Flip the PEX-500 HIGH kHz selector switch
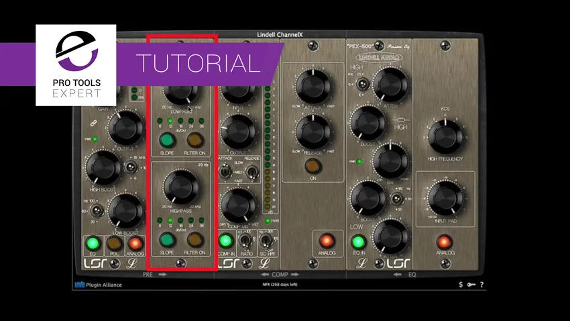The image size is (570, 321). coord(362,85)
